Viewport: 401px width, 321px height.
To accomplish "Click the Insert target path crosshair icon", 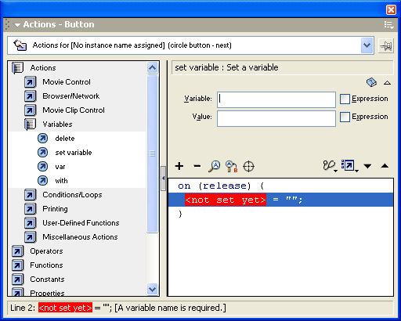I will [x=248, y=166].
